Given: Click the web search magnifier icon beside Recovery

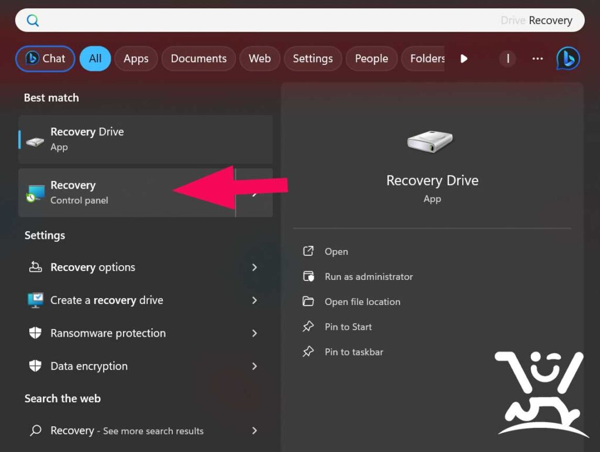Looking at the screenshot, I should point(36,430).
